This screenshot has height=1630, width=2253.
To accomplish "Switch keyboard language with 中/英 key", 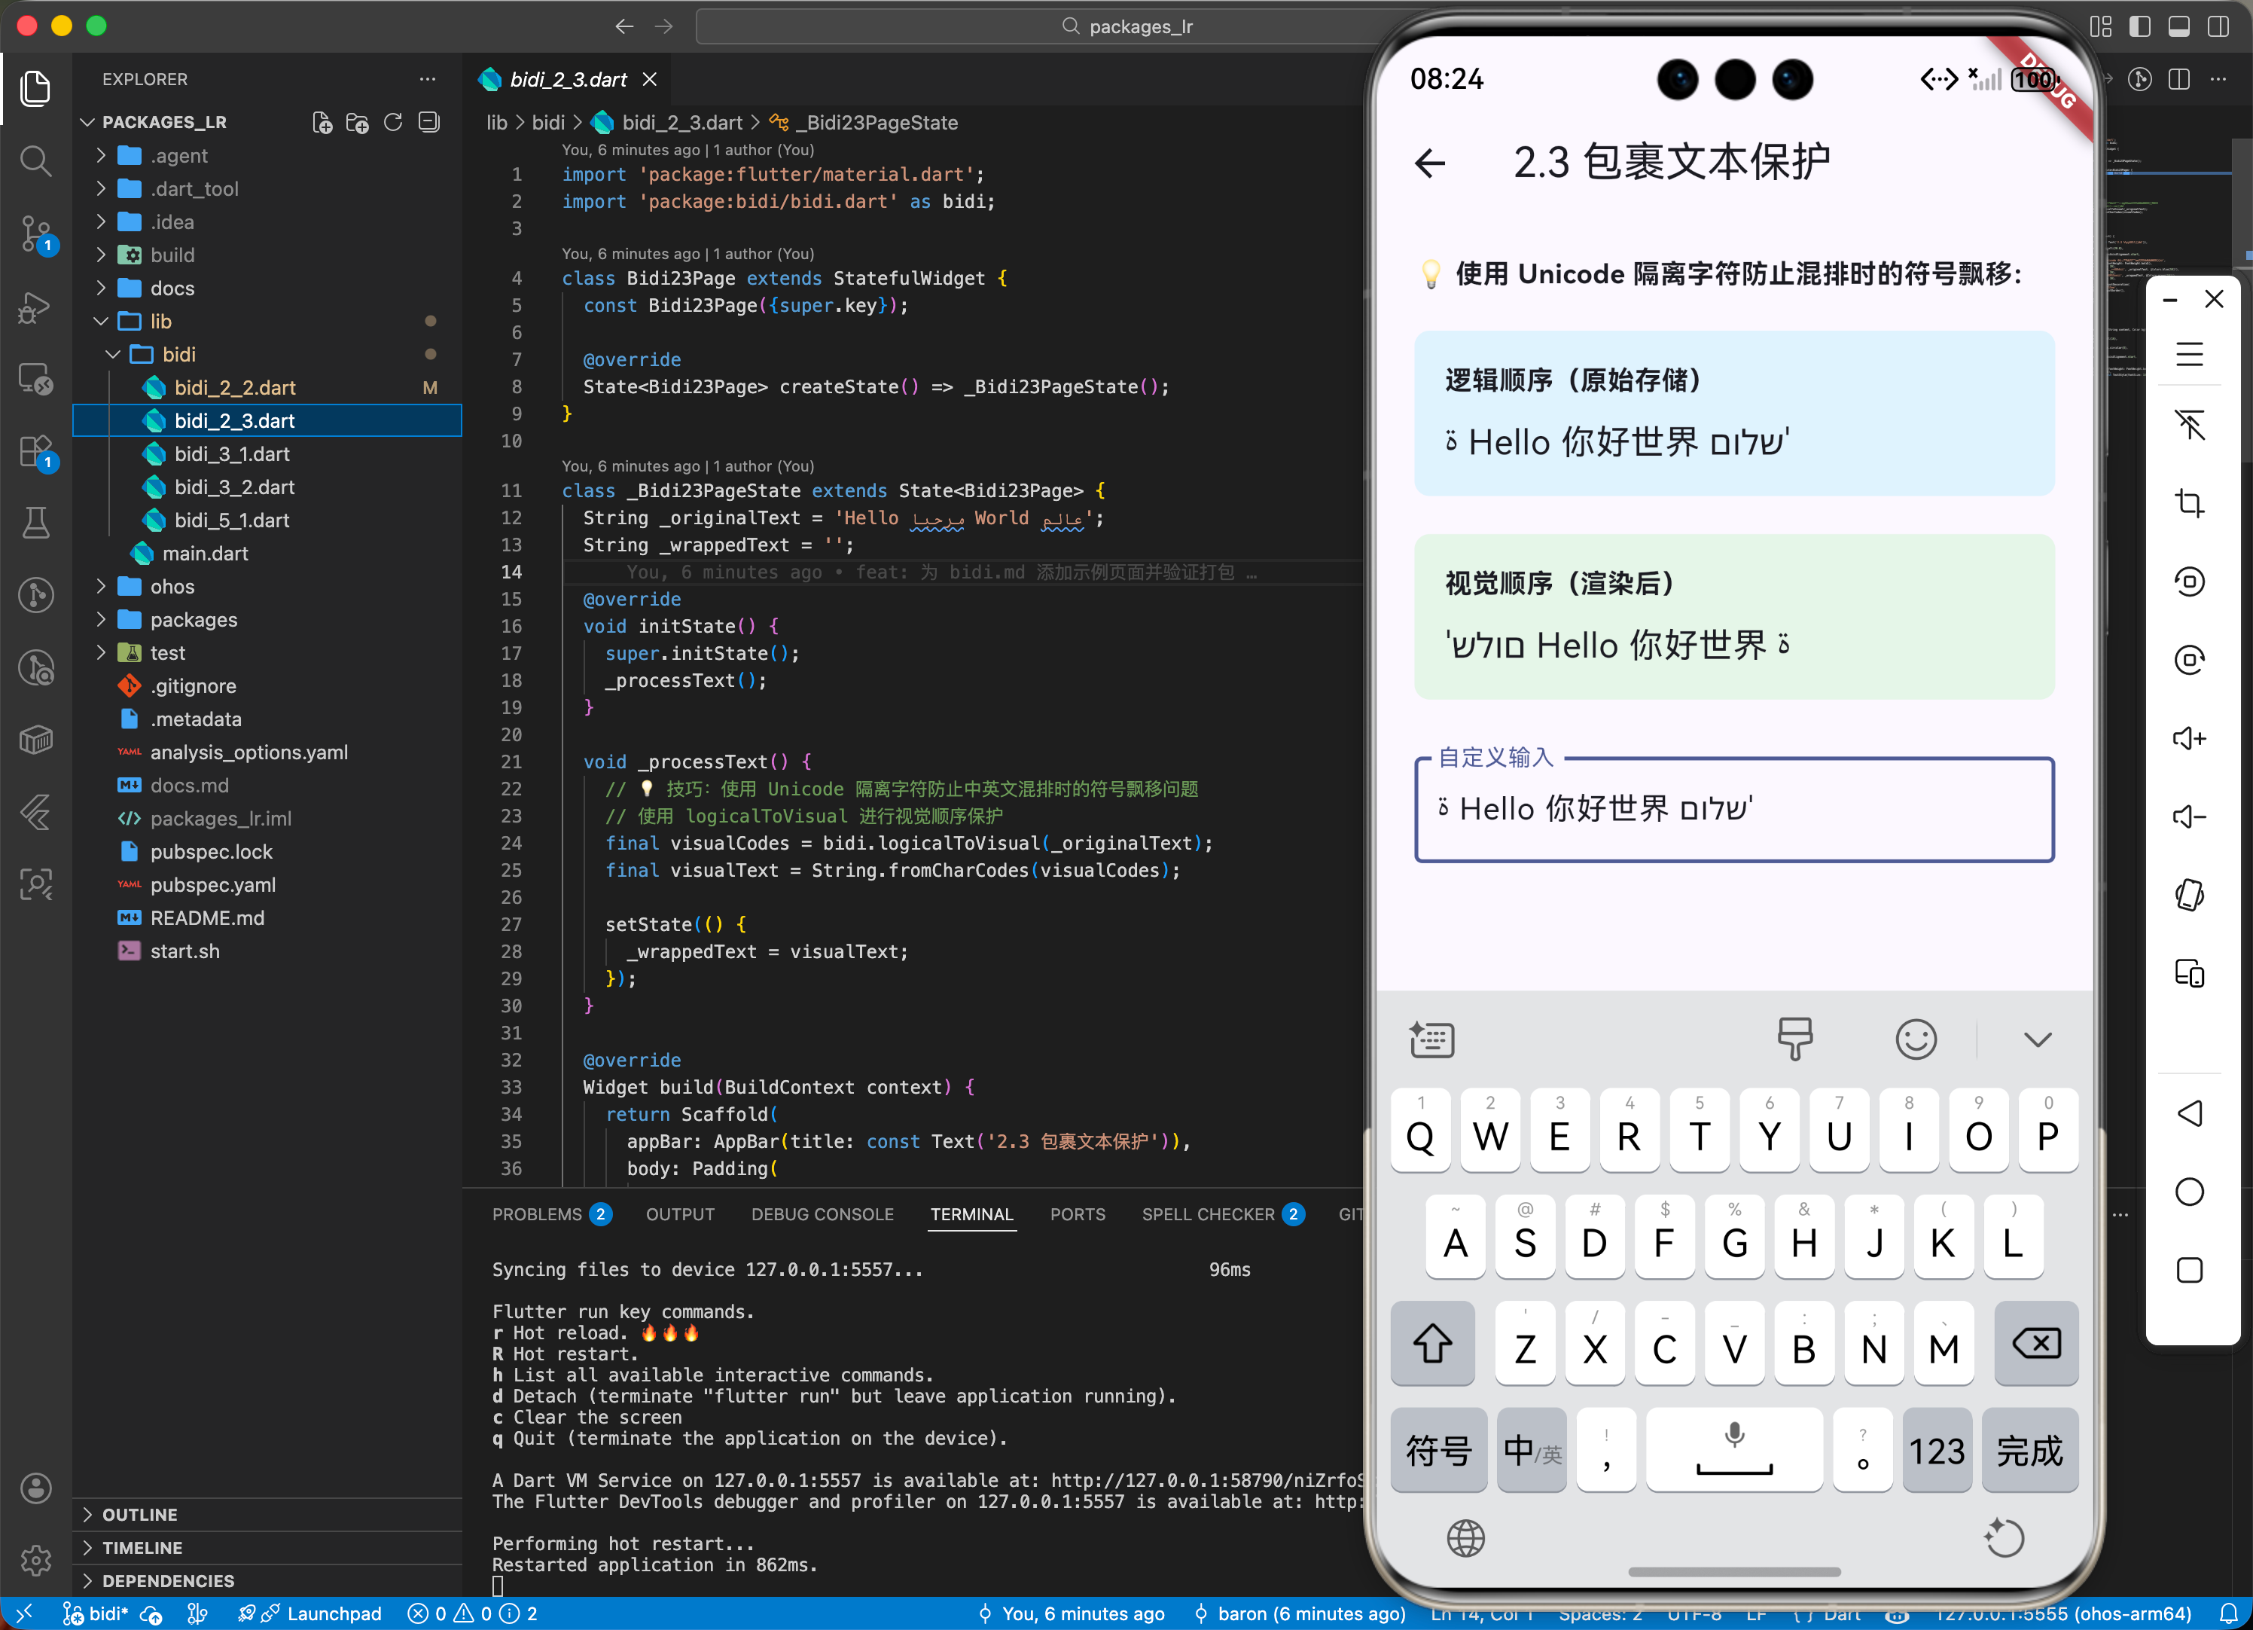I will coord(1531,1451).
